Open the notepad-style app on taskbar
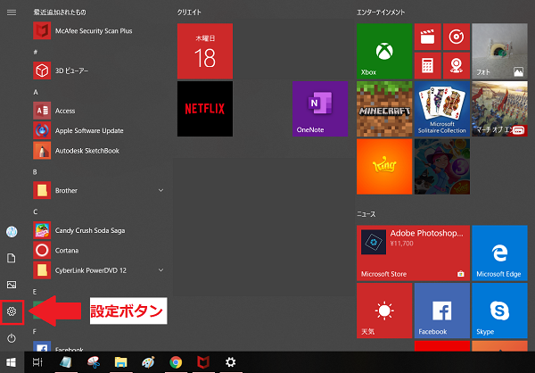This screenshot has height=373, width=535. 65,362
